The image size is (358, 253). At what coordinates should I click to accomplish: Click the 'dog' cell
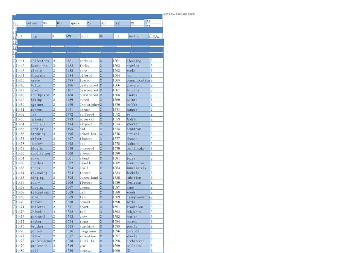(x=41, y=36)
